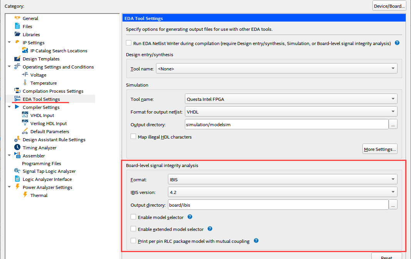Click the Compilation Process Settings icon
411x259 pixels.
click(17, 90)
